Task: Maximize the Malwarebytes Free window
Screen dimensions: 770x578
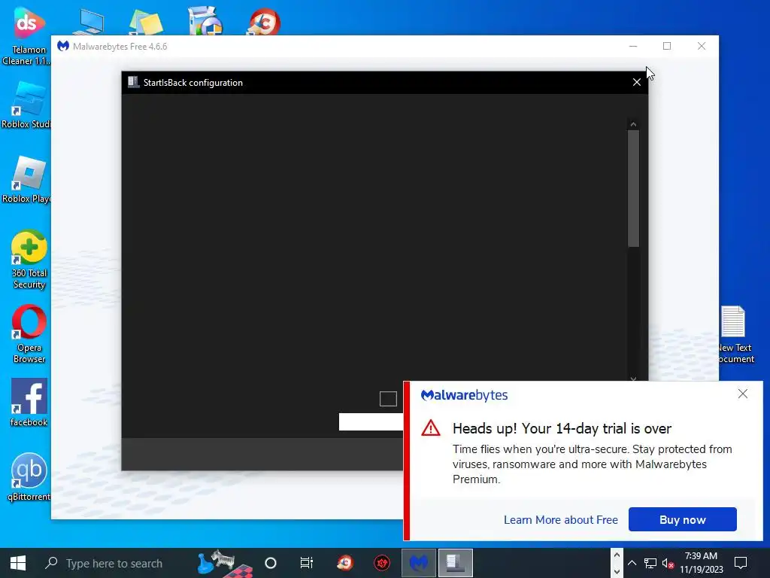Action: click(667, 46)
